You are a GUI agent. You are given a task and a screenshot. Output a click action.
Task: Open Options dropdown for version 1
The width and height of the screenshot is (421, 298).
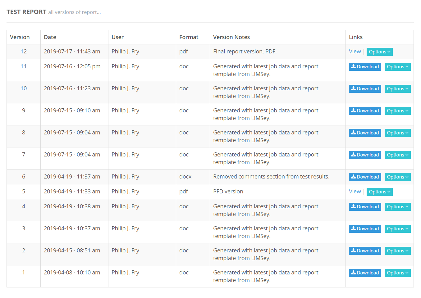tap(397, 273)
